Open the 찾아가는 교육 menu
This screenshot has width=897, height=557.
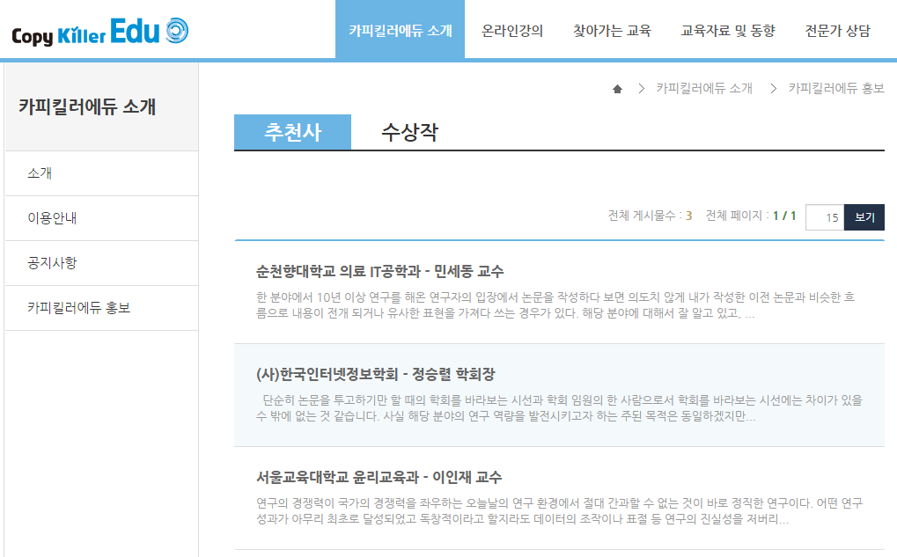(x=611, y=29)
